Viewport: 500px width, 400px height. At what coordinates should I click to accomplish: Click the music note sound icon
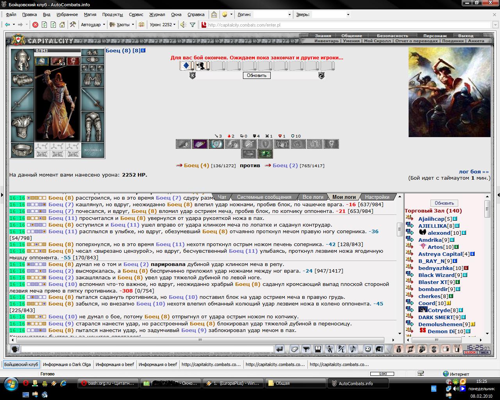click(353, 349)
